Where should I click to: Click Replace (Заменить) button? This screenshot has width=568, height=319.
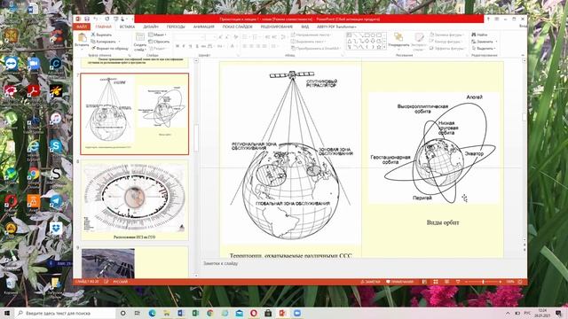[485, 42]
